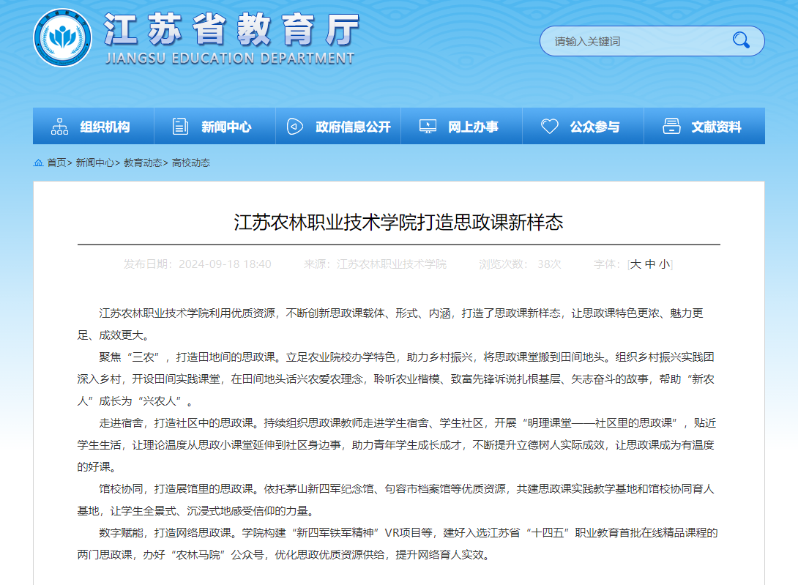Click the monitor icon beside 网上办事
This screenshot has width=798, height=585.
428,127
